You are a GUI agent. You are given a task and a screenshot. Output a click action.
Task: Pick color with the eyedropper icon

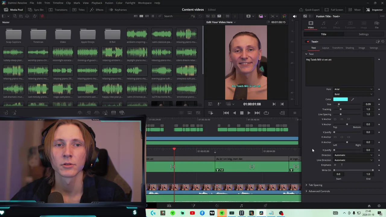coord(353,99)
